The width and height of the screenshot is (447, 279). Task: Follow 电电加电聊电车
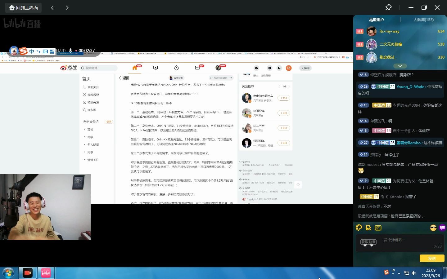[283, 98]
